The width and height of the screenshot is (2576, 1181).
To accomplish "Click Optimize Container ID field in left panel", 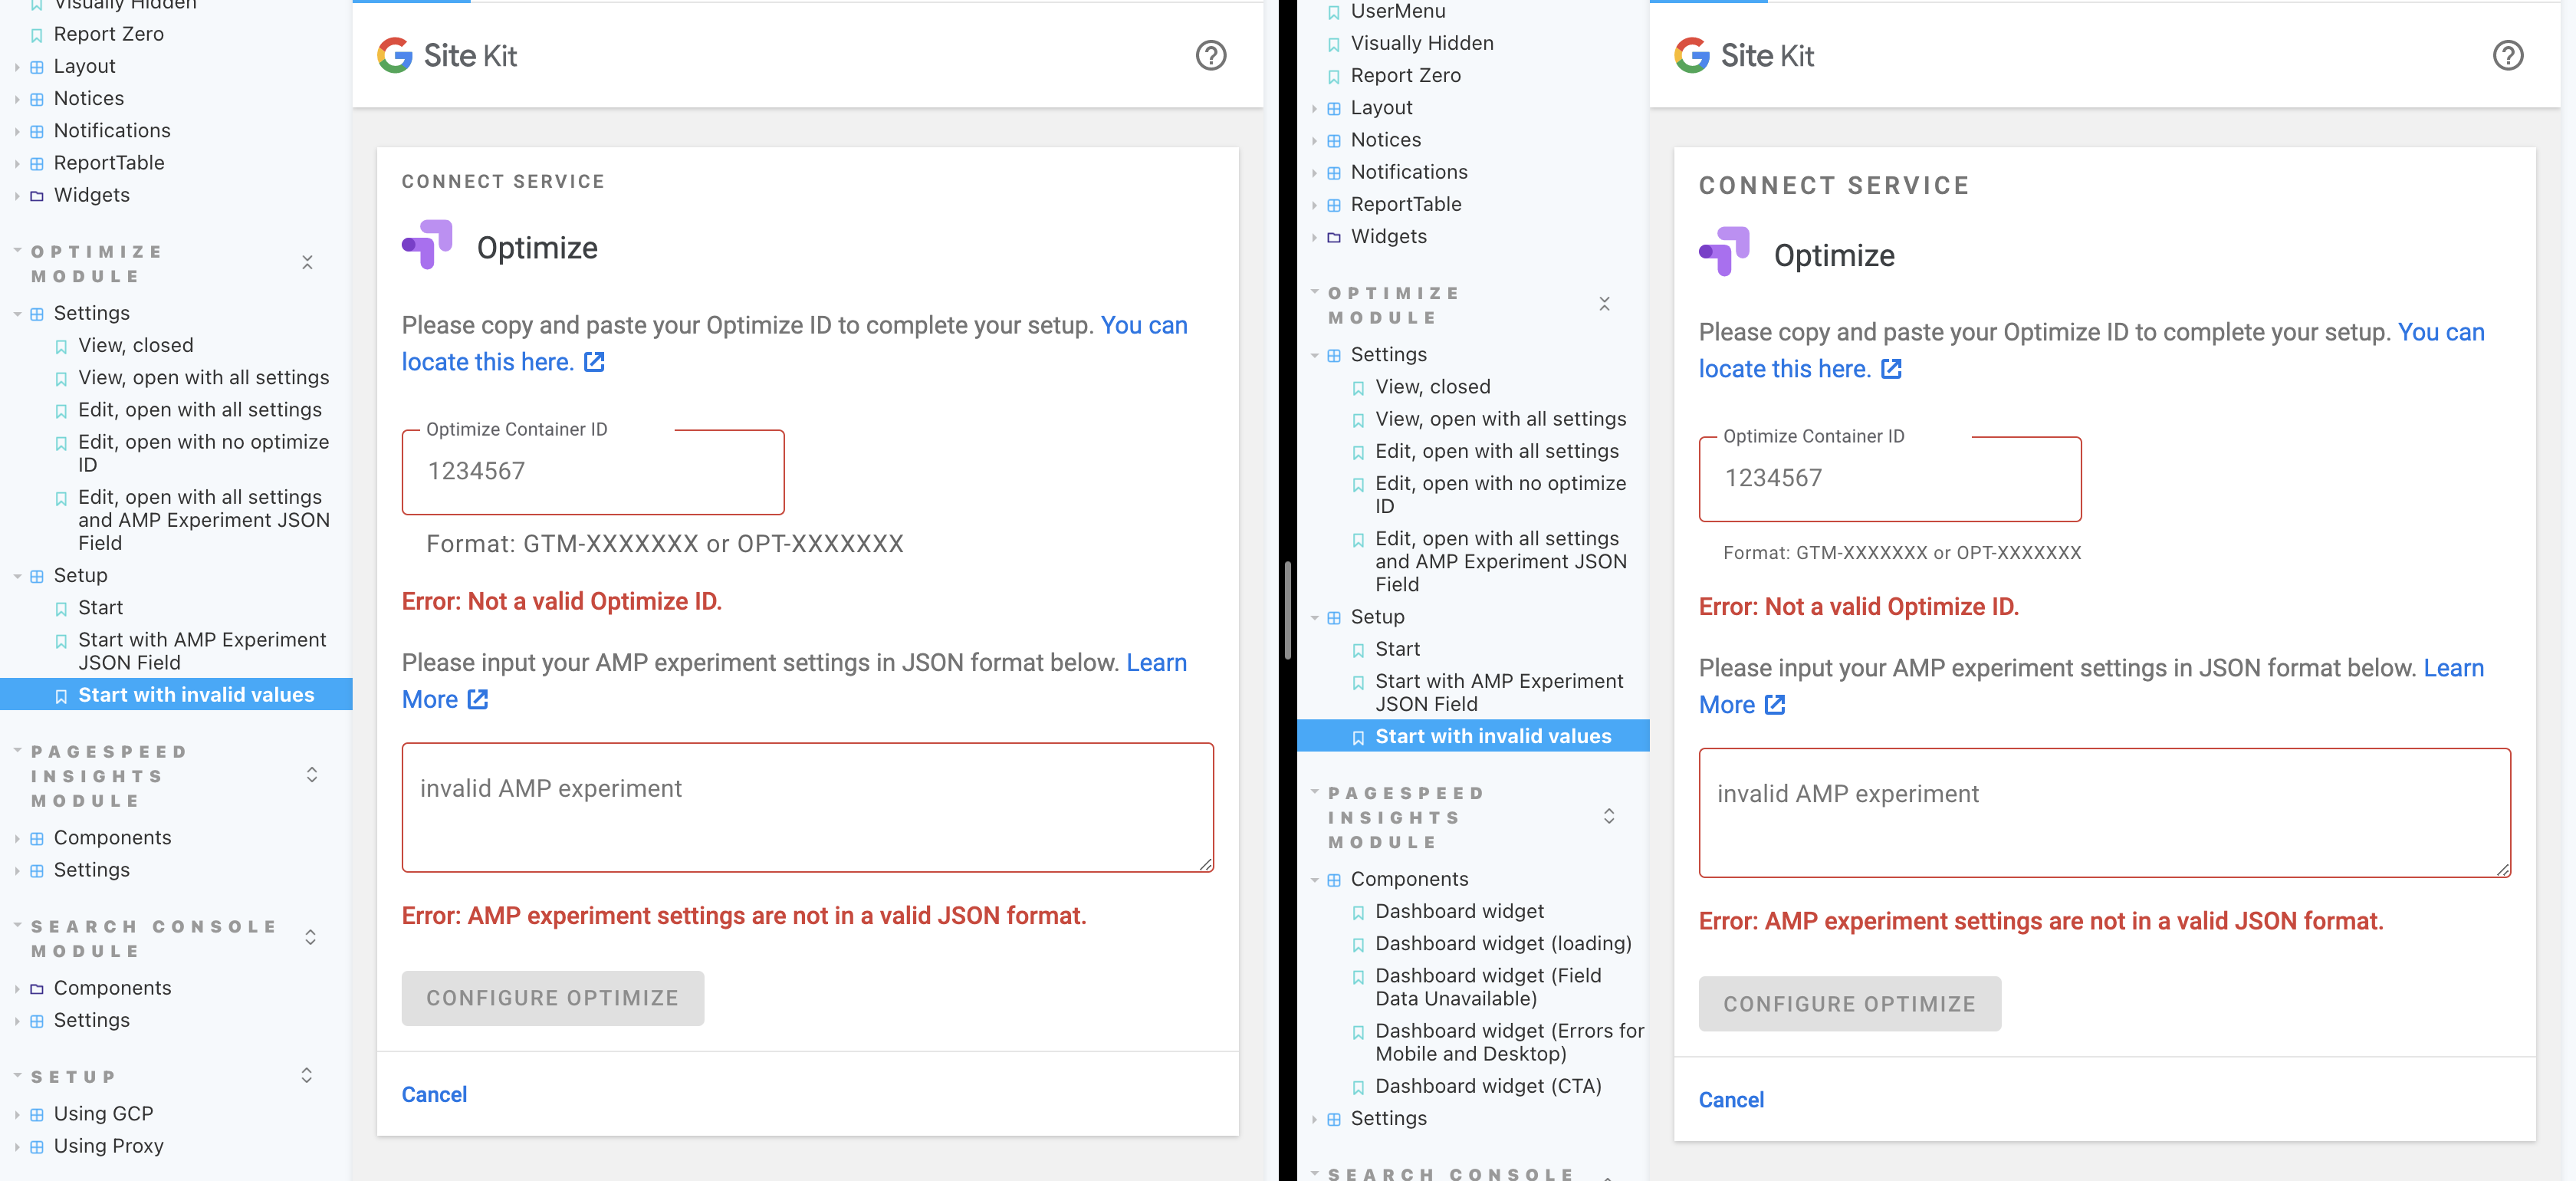I will tap(593, 472).
